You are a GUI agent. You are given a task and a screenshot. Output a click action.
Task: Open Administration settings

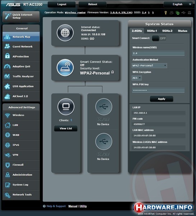21,175
